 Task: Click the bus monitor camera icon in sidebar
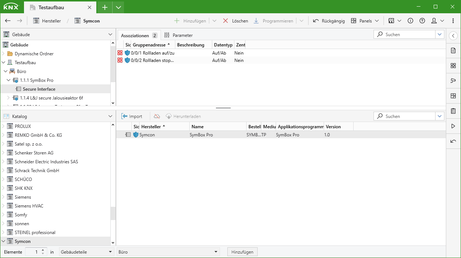pyautogui.click(x=453, y=80)
